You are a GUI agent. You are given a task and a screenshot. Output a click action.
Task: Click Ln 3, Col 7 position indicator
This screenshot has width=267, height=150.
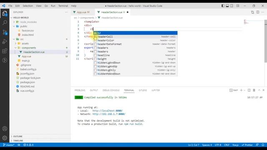click(x=194, y=145)
